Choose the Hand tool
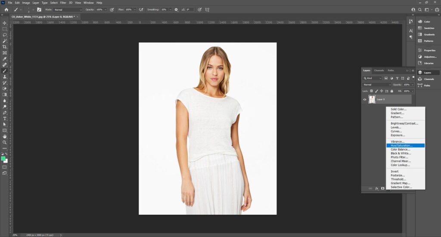 pos(5,136)
